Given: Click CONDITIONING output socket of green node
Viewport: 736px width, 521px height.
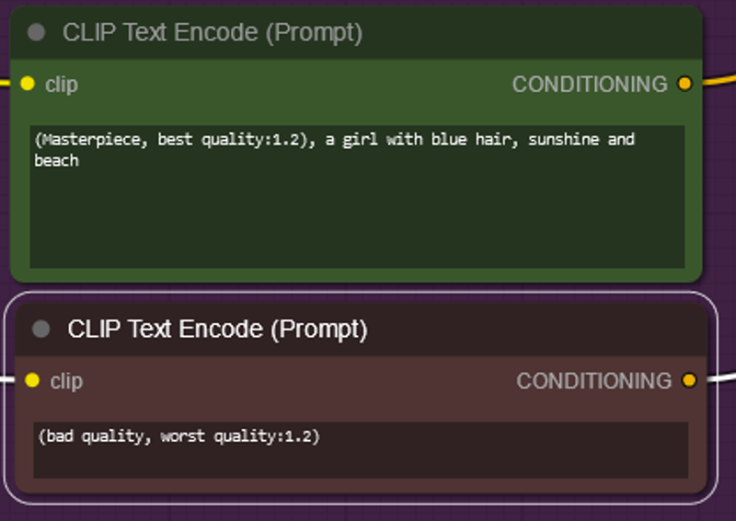Looking at the screenshot, I should click(684, 84).
